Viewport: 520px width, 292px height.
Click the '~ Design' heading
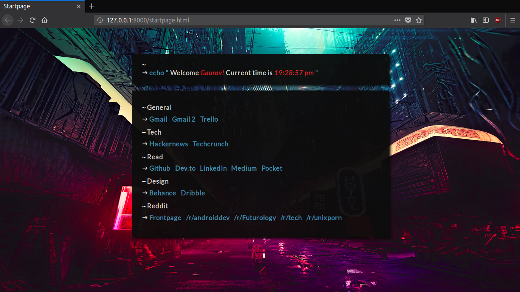[x=155, y=181]
